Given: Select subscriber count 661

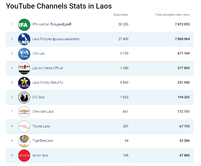Looking at the screenshot, I should 126,111.
